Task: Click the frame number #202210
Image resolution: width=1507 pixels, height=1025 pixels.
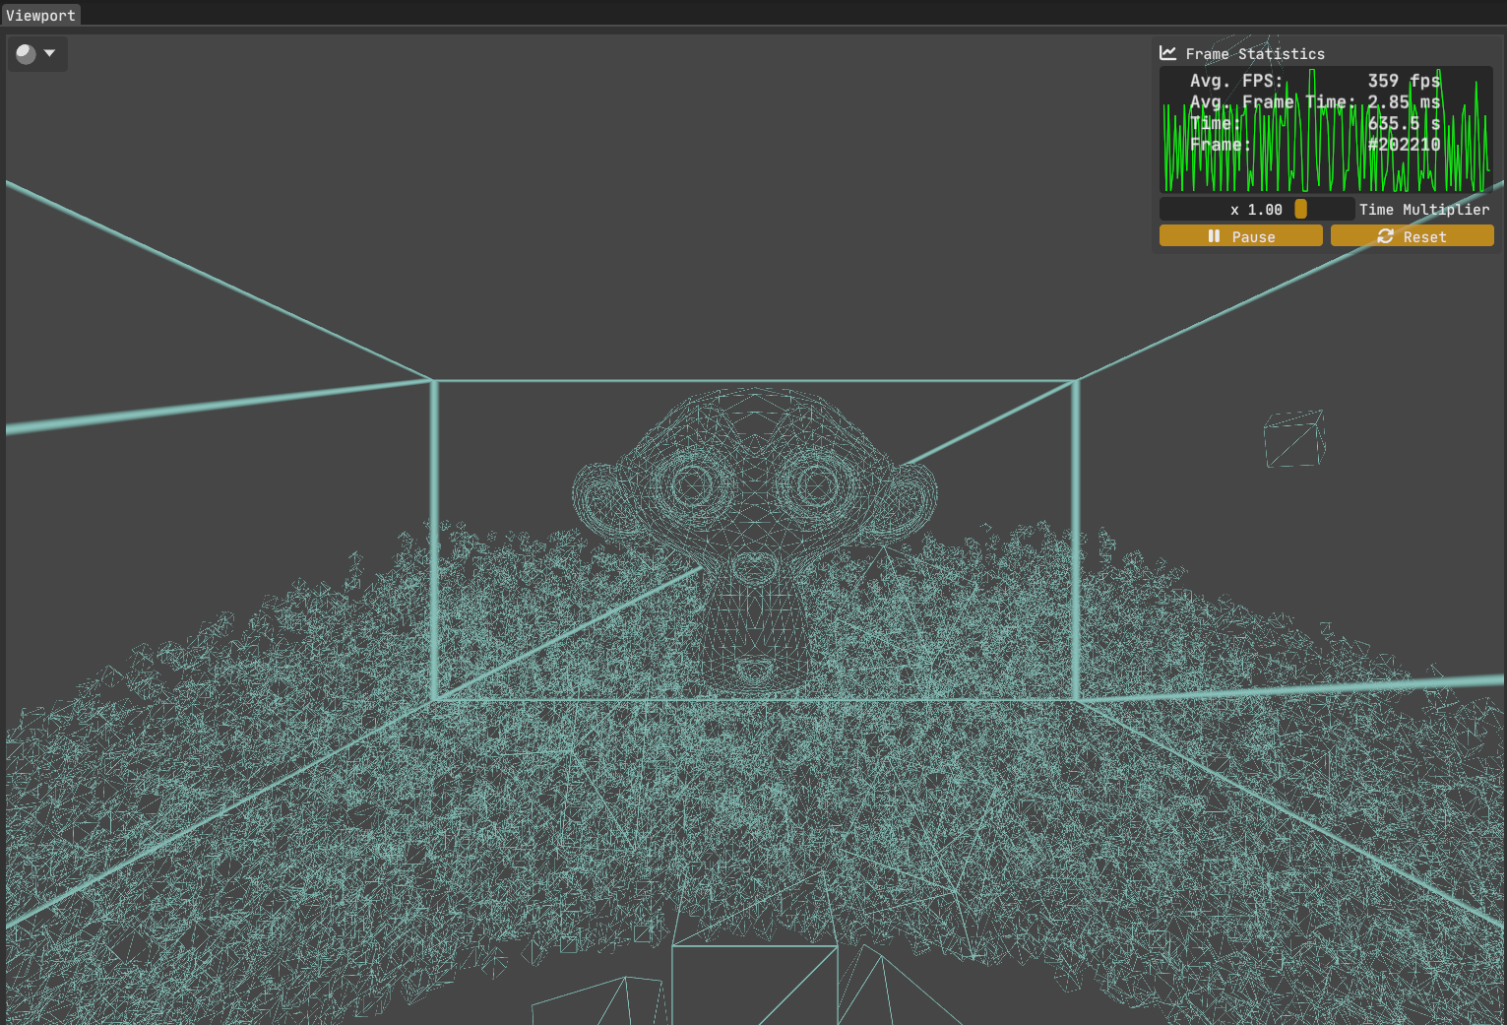Action: click(x=1403, y=145)
